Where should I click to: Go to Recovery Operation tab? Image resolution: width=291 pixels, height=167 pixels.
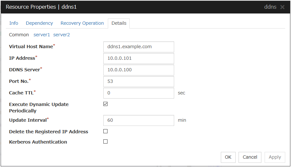click(82, 23)
